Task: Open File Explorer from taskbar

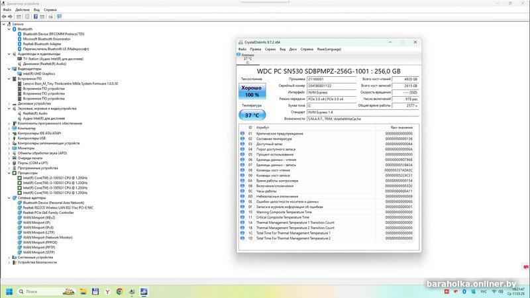Action: click(83, 291)
